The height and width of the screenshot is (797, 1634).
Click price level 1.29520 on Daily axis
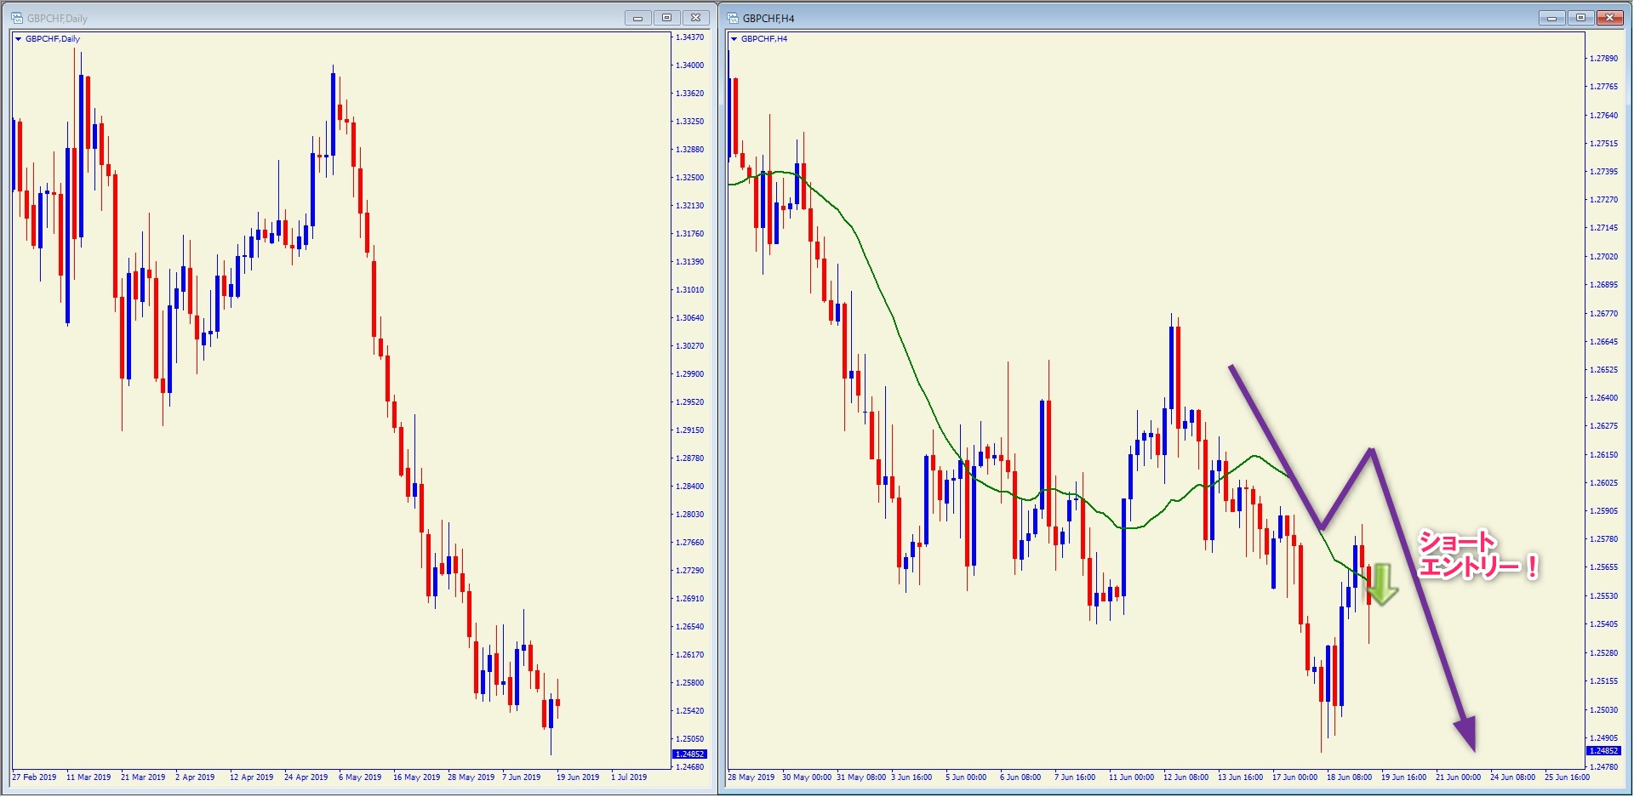[x=689, y=402]
